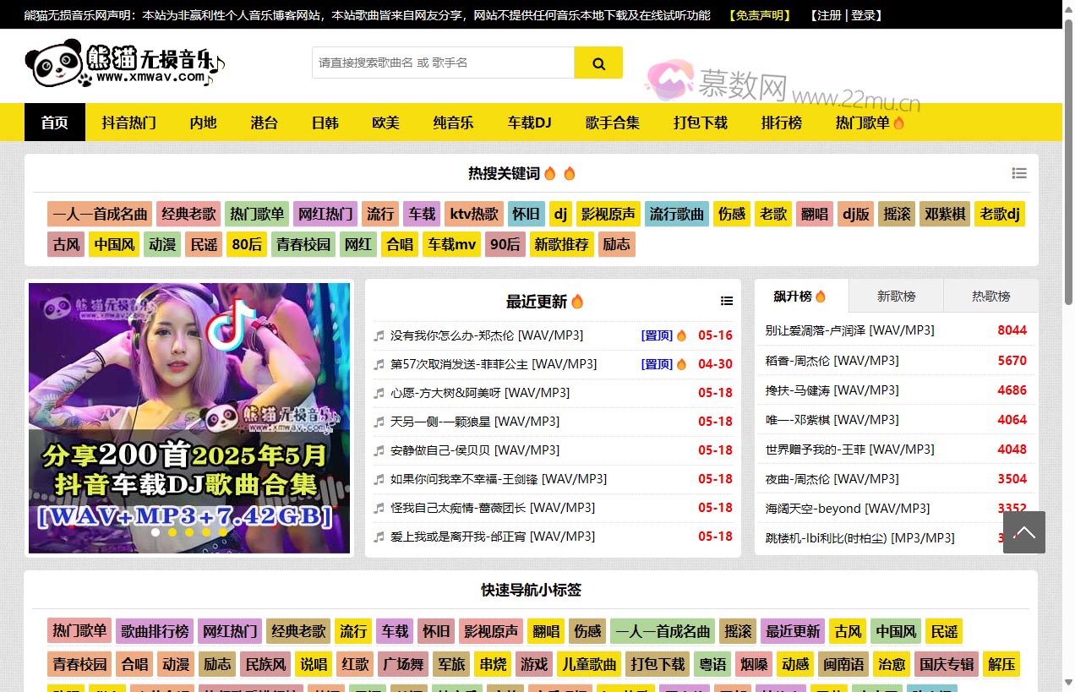Open the 抖音热门 navigation menu item
1075x692 pixels.
[x=129, y=123]
